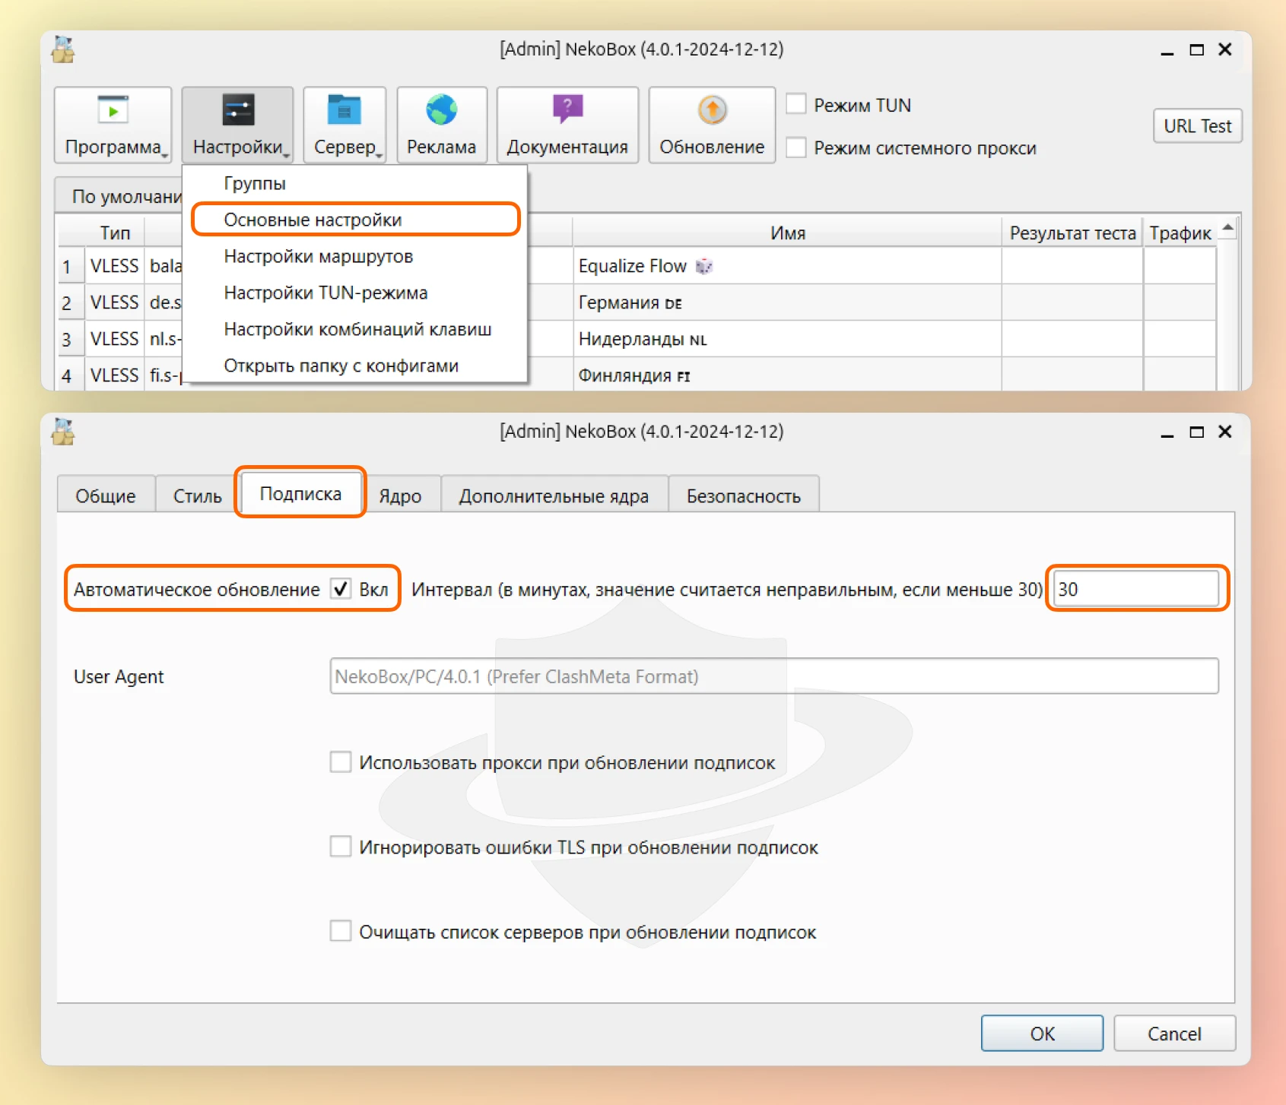Disable automatic update Вкл checkbox
This screenshot has height=1105, width=1286.
pos(341,589)
